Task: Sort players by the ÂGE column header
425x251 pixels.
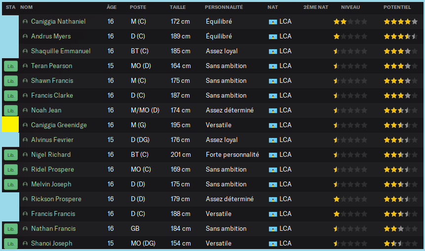Action: pos(112,7)
